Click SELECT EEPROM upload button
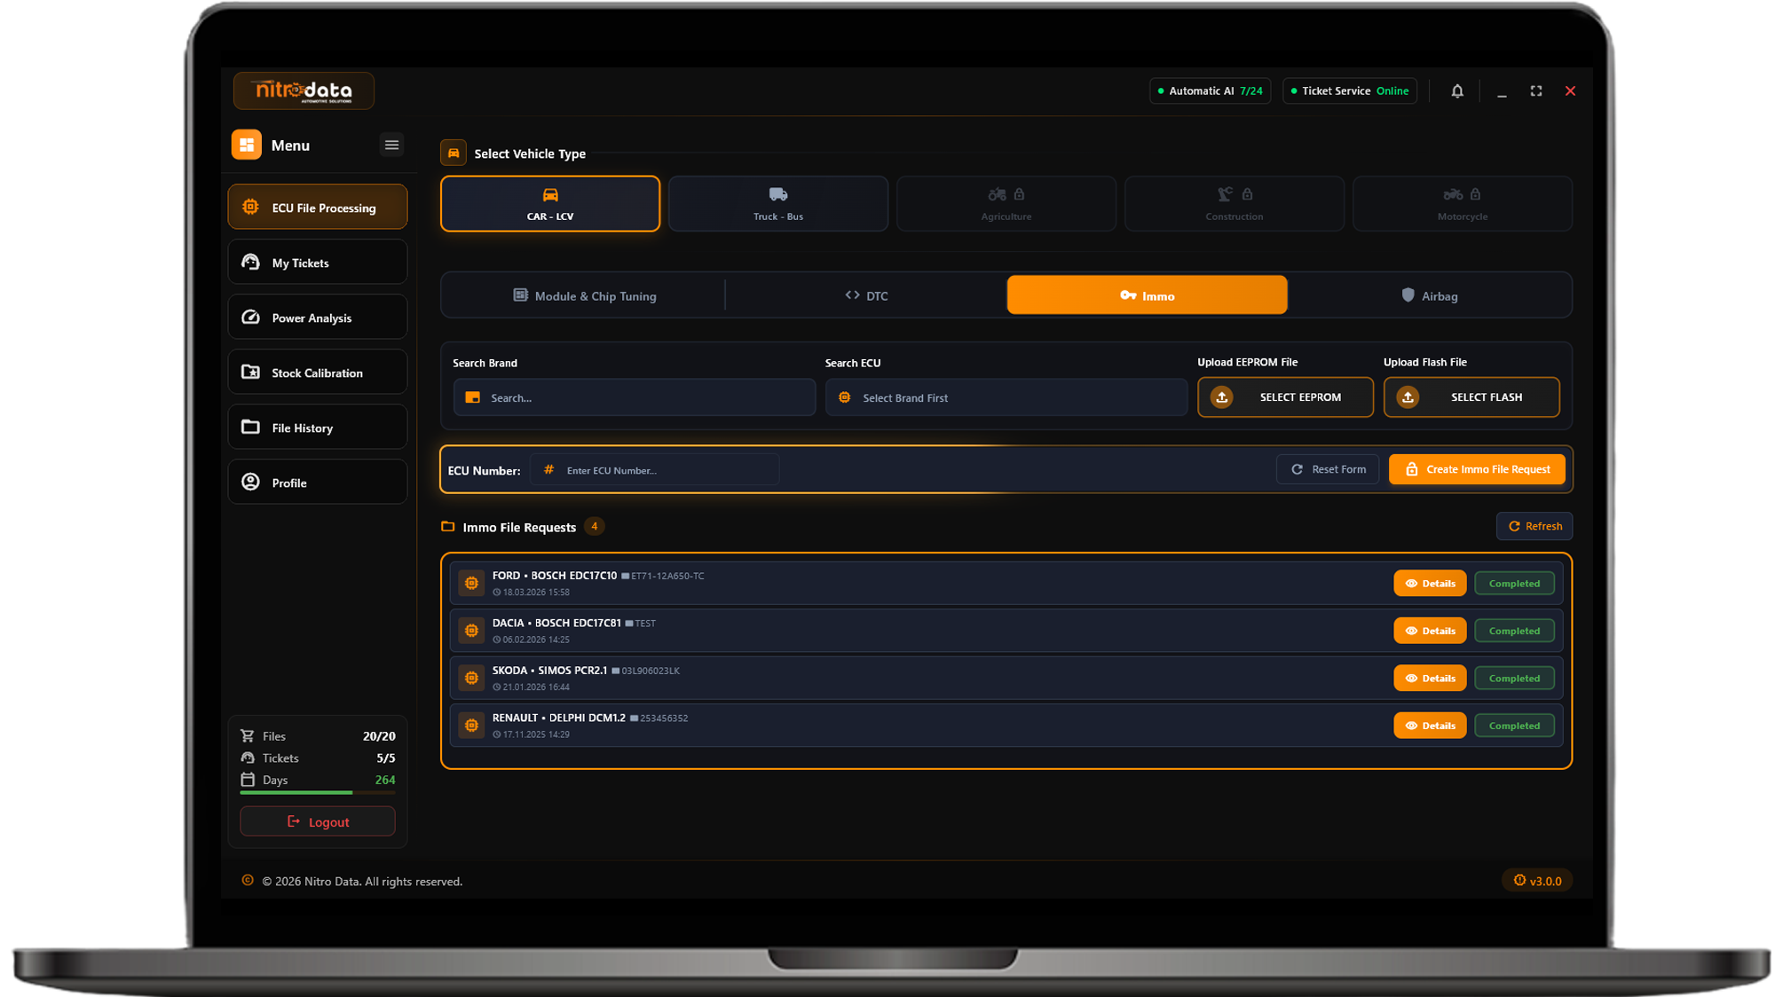1775x997 pixels. tap(1285, 397)
